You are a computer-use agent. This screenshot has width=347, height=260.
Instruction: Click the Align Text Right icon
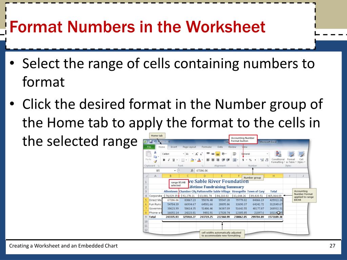click(x=218, y=160)
